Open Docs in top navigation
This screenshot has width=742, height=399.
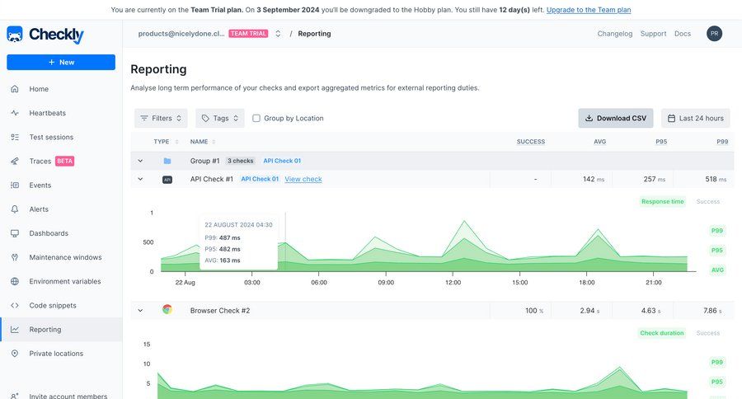coord(682,34)
